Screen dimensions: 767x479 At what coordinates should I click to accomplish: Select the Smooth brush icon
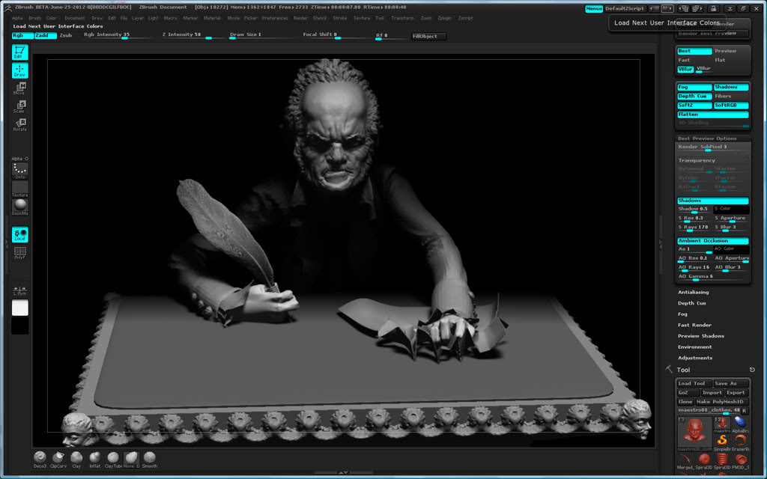point(149,459)
